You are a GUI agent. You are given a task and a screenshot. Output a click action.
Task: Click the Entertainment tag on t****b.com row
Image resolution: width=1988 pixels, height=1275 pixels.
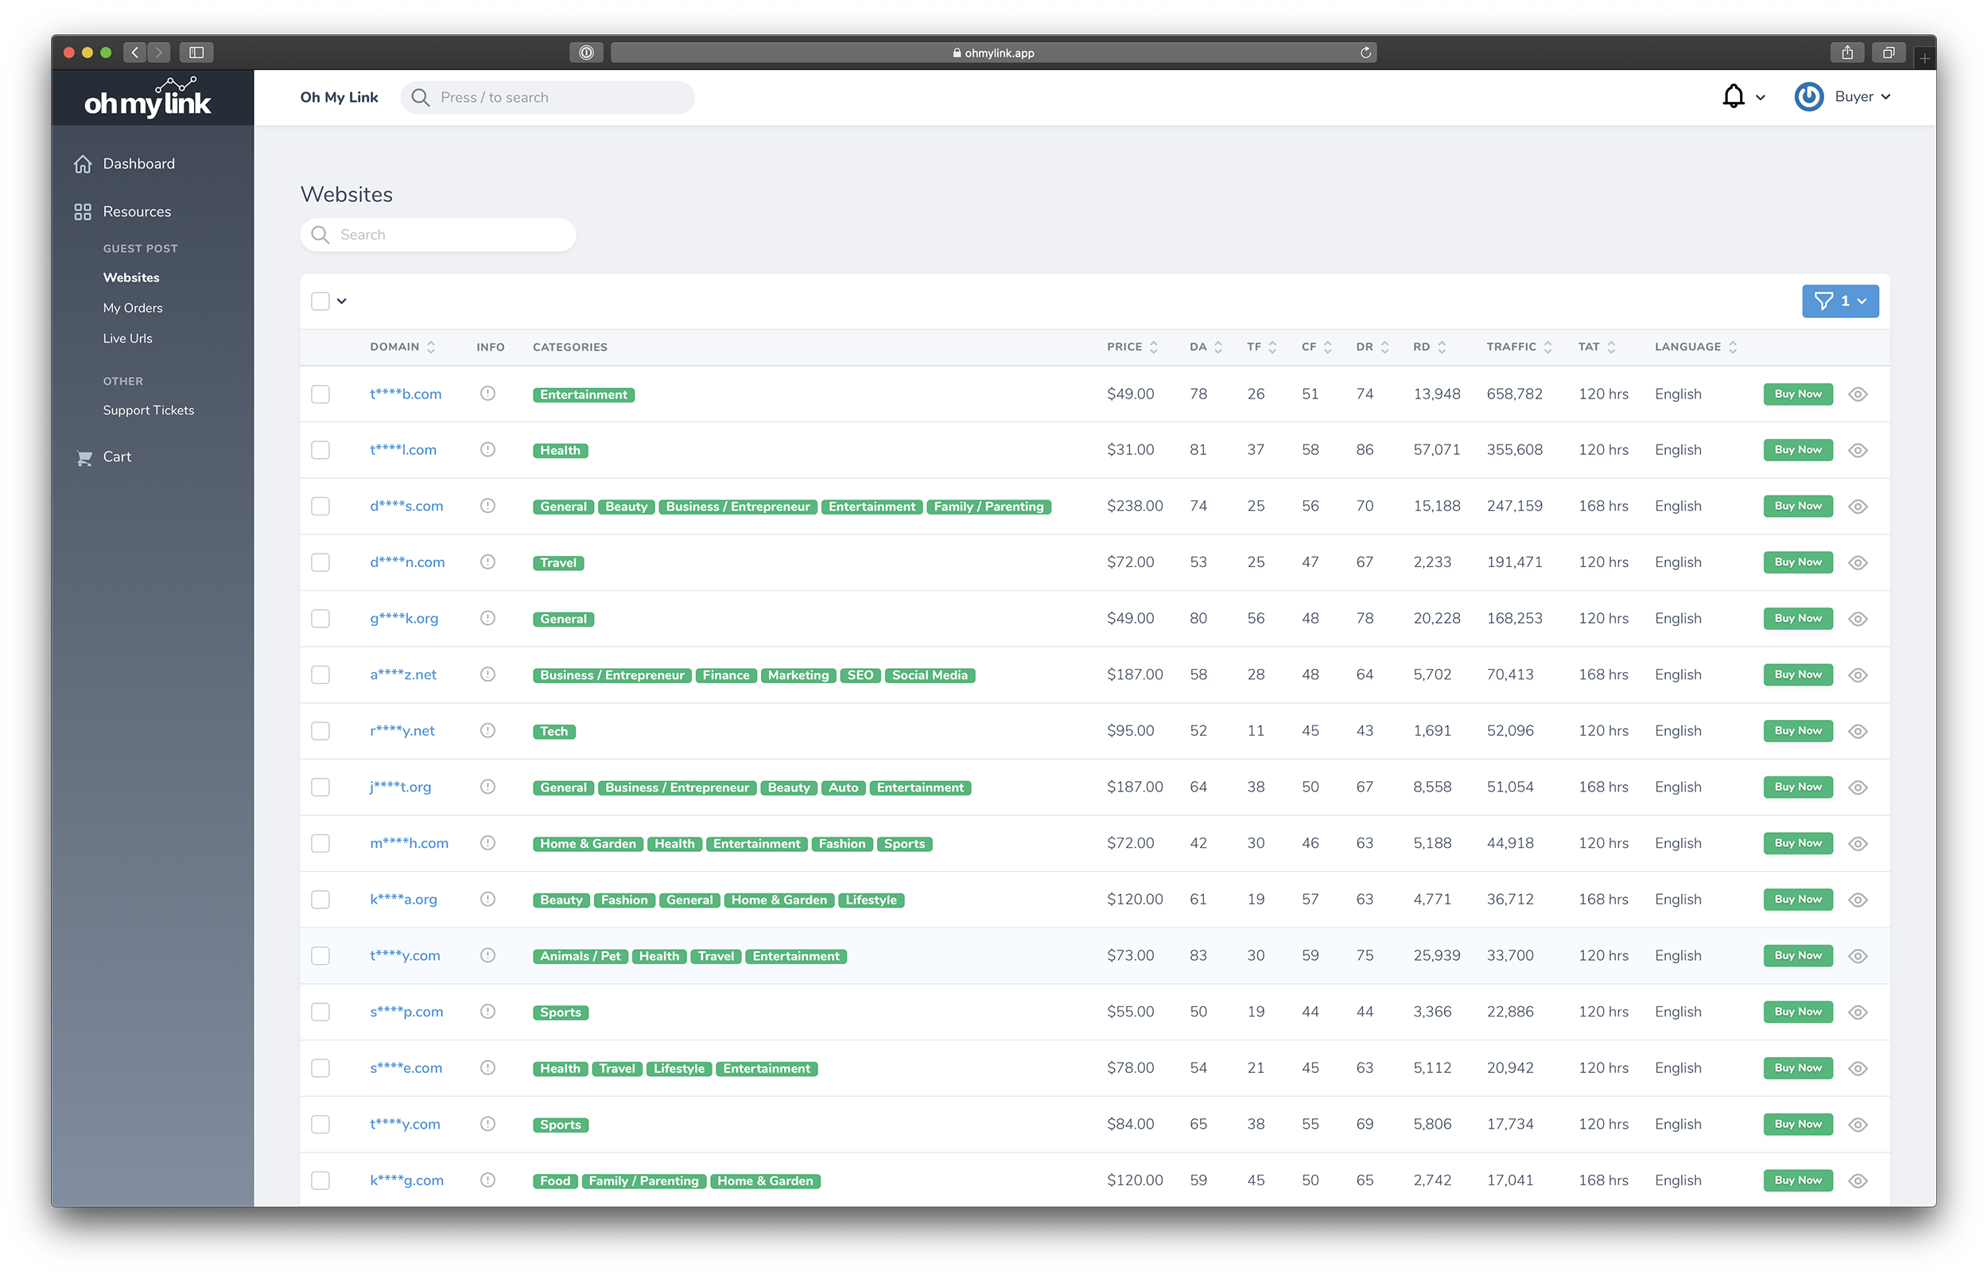pyautogui.click(x=584, y=395)
